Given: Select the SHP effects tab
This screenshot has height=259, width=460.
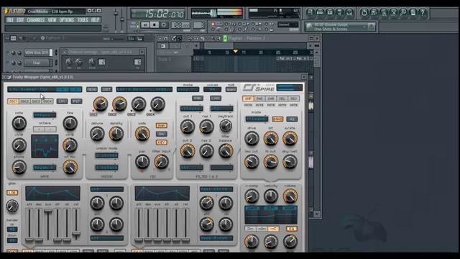Looking at the screenshot, I should (248, 99).
